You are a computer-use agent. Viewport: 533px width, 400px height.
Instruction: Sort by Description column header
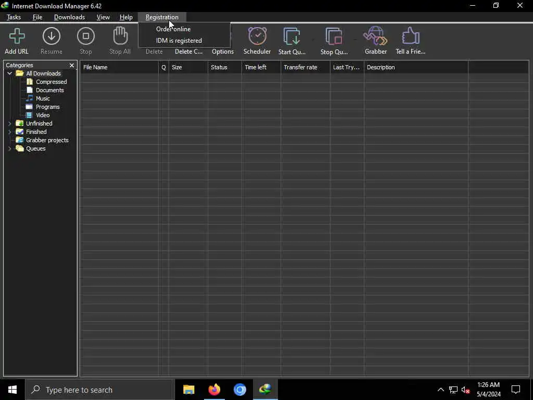click(x=416, y=67)
